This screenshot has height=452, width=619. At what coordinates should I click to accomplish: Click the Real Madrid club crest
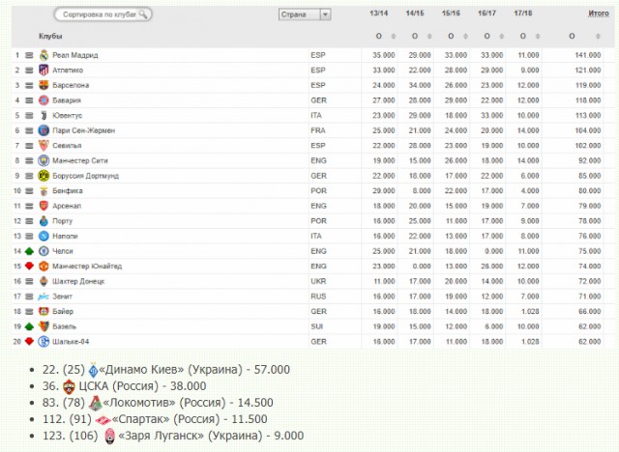[x=44, y=55]
